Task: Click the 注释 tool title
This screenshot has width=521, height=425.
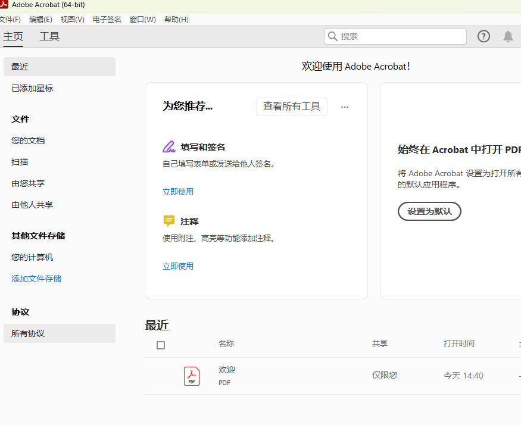Action: [189, 221]
